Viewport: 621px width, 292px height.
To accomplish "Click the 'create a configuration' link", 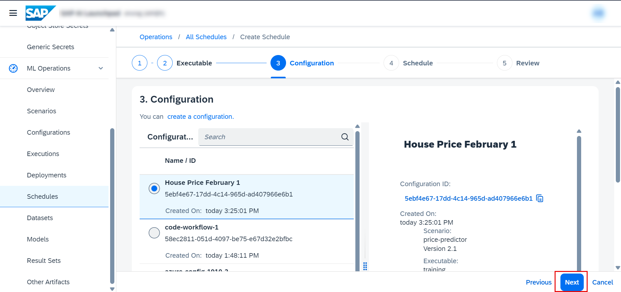I will click(x=200, y=117).
